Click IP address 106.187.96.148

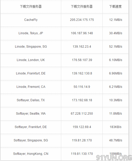[82, 33]
